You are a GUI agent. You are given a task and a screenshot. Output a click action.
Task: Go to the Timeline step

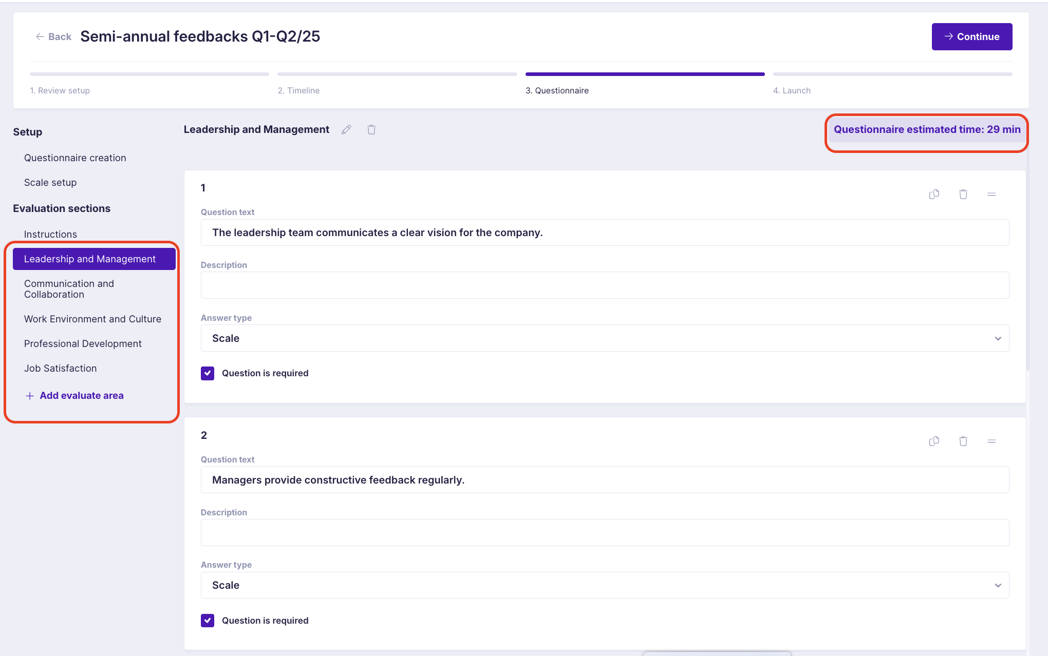pyautogui.click(x=298, y=90)
